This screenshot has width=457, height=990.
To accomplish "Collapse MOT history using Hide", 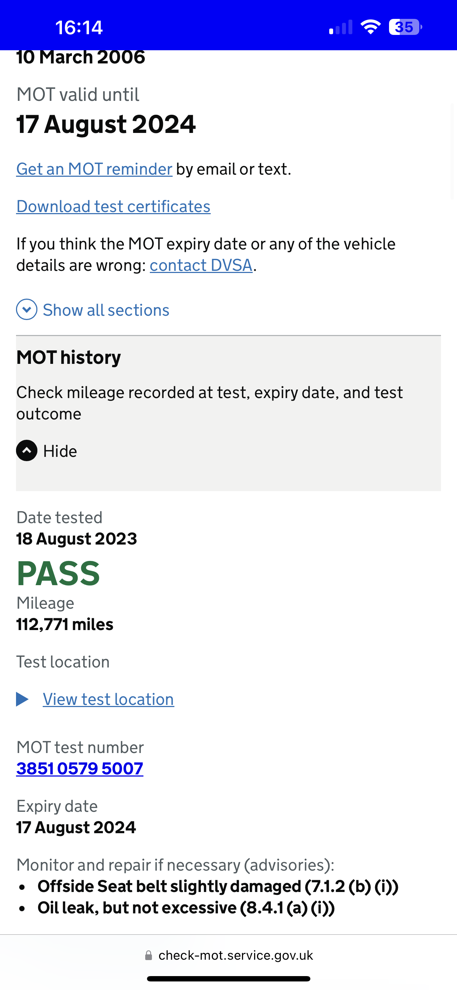I will (60, 451).
